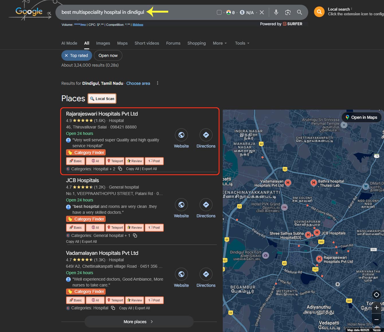Click the map locate-me target icon
The image size is (384, 332).
[x=376, y=295]
